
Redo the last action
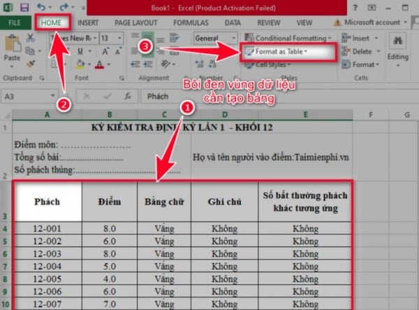point(64,7)
